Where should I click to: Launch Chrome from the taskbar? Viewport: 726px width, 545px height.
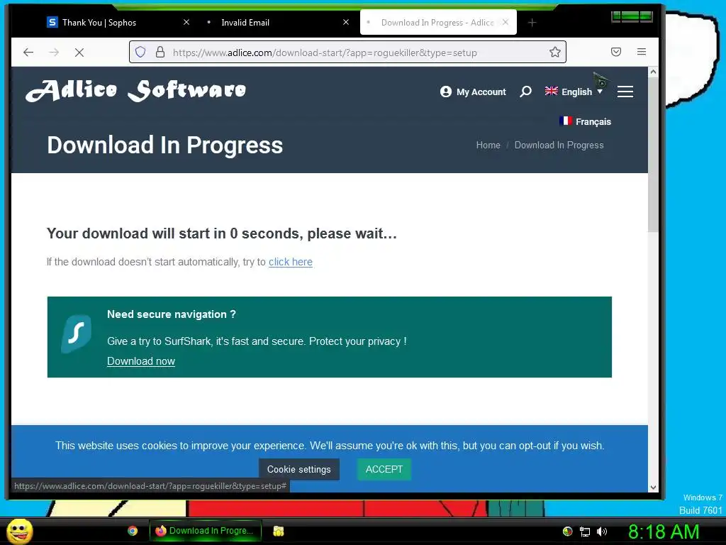pos(133,531)
